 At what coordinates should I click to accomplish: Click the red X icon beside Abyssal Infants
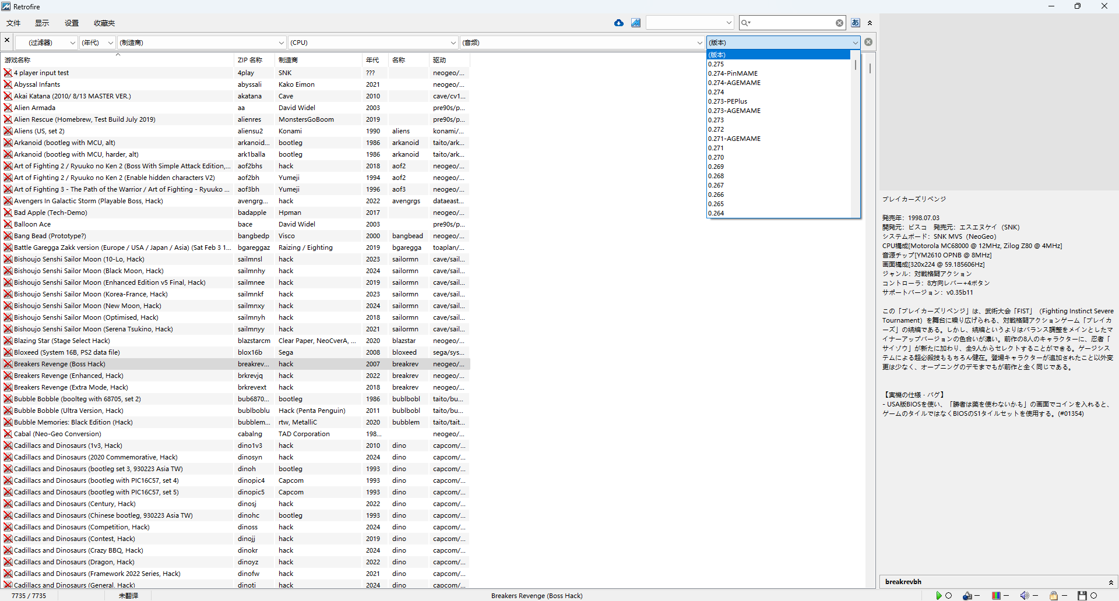[8, 84]
